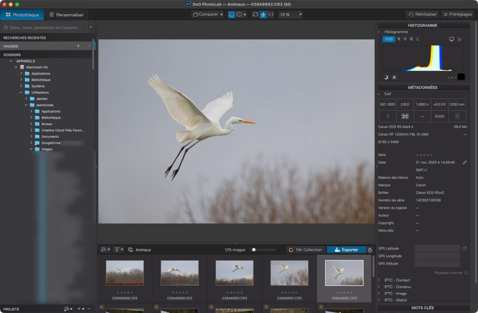Adjust the thumbnail size slider
The height and width of the screenshot is (313, 478).
[254, 250]
